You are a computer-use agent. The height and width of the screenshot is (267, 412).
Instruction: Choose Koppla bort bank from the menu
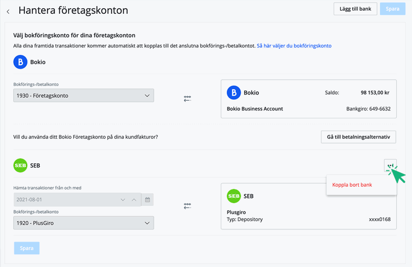point(352,185)
